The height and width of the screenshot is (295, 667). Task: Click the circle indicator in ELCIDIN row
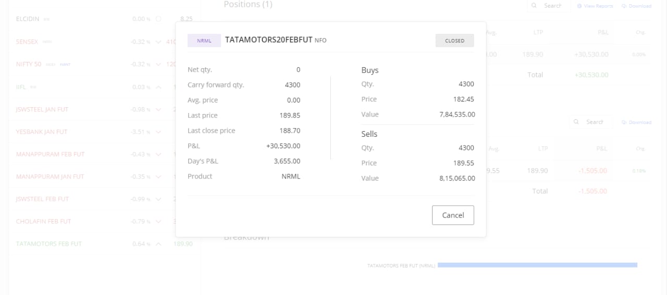(158, 19)
